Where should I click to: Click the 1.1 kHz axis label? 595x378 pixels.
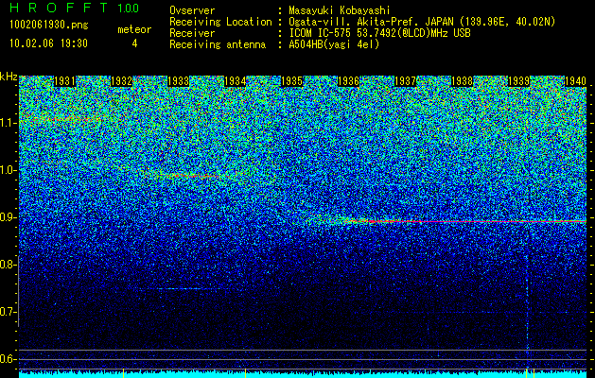coord(8,123)
